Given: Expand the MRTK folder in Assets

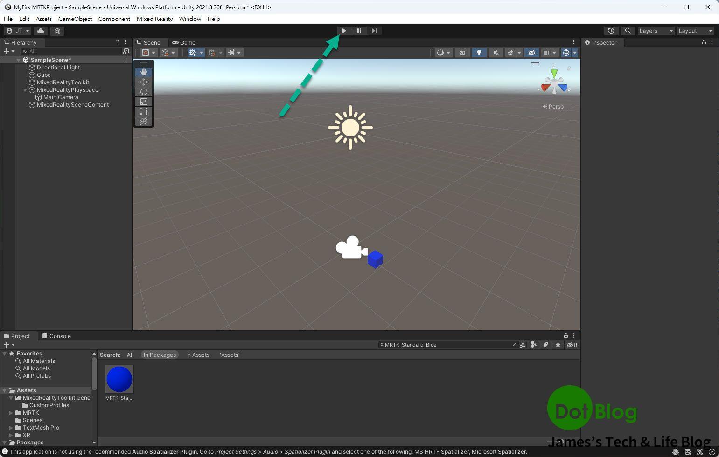Looking at the screenshot, I should click(x=11, y=413).
